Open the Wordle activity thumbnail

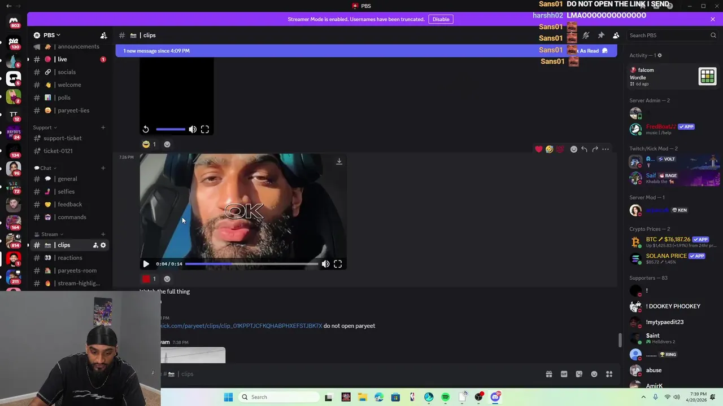click(707, 76)
